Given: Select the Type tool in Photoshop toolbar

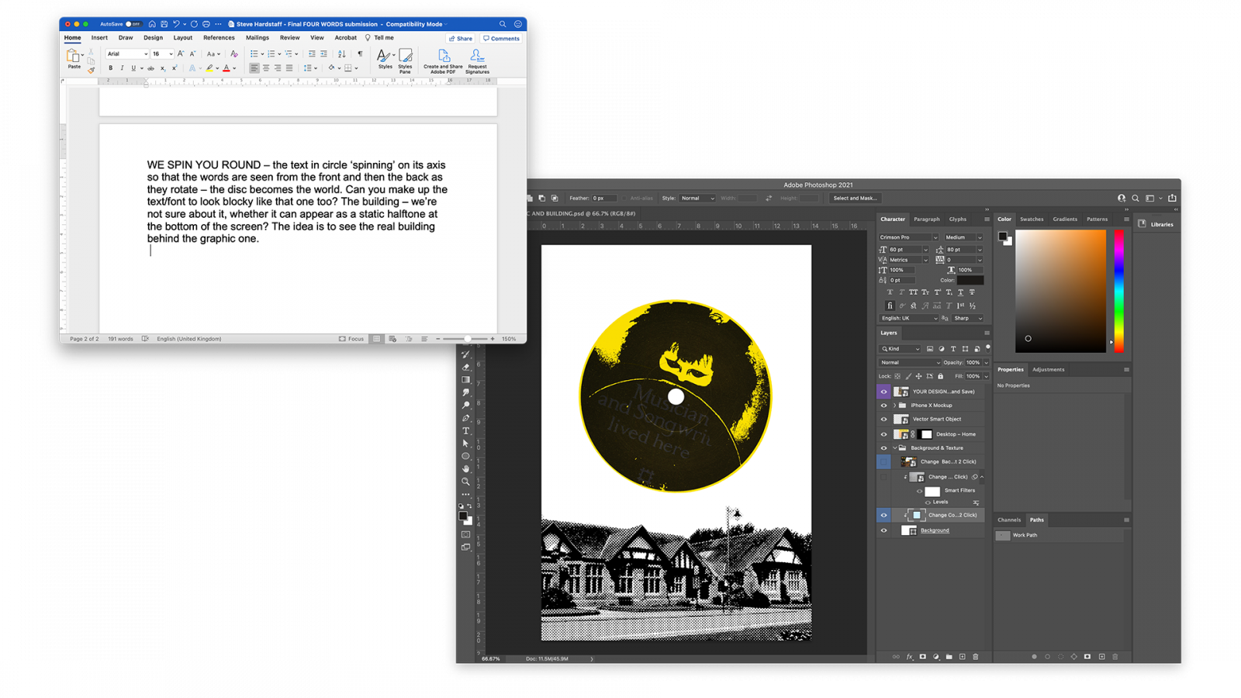Looking at the screenshot, I should (x=465, y=430).
